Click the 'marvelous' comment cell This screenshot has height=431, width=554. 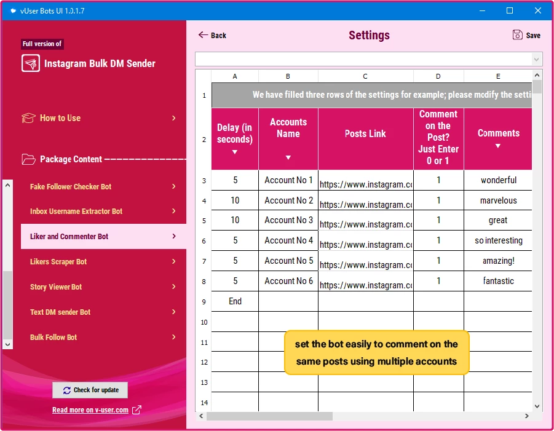pos(498,200)
